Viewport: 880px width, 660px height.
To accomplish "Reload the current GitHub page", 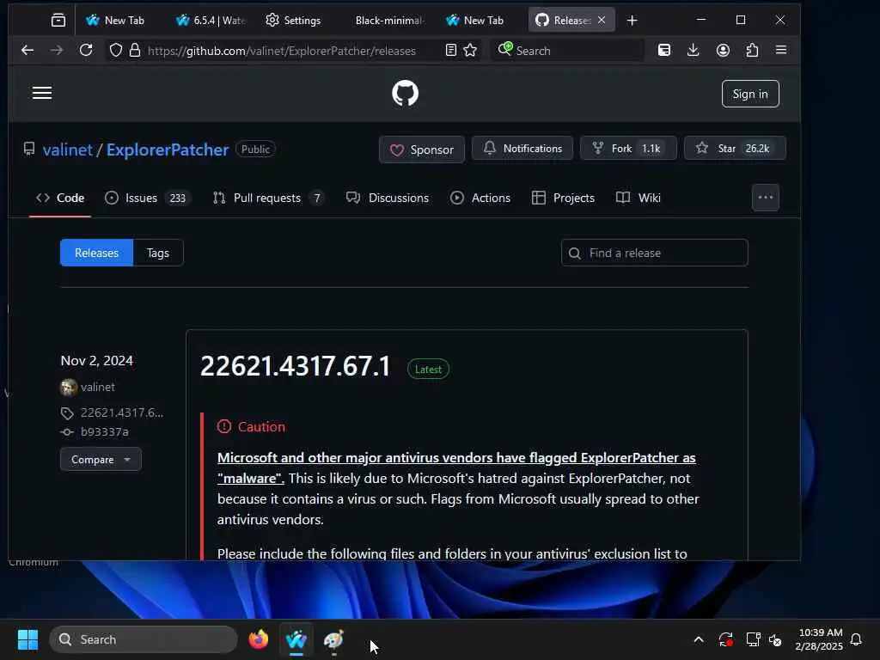I will [86, 51].
